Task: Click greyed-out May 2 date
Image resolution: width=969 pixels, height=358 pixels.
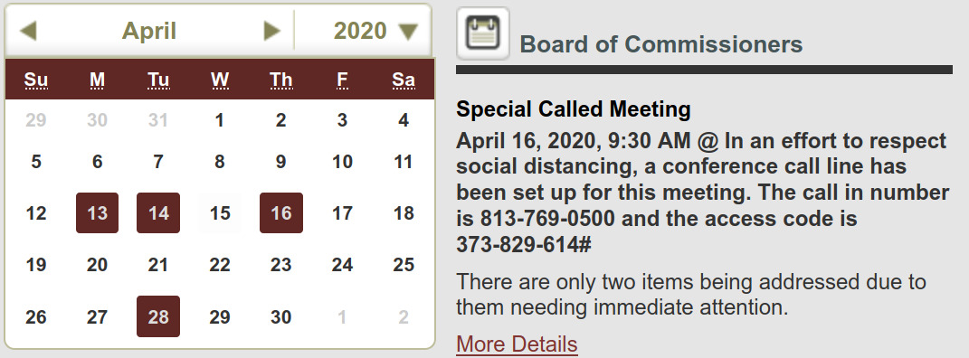Action: [404, 317]
